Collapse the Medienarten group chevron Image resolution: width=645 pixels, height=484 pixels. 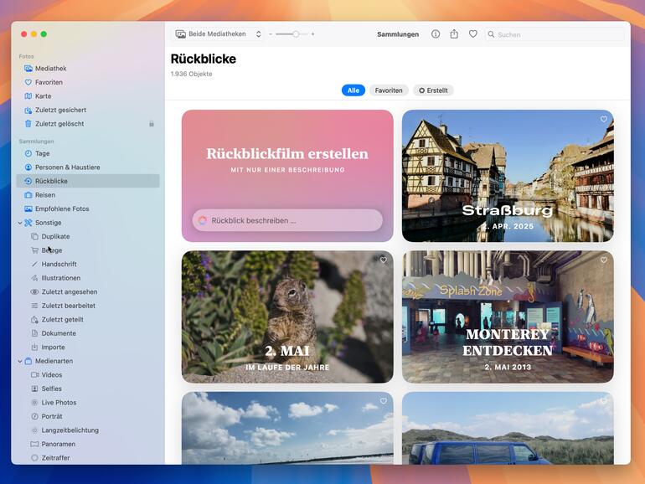pyautogui.click(x=20, y=361)
